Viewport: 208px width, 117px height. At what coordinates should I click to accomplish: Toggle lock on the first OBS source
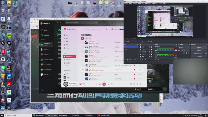[x=152, y=47]
